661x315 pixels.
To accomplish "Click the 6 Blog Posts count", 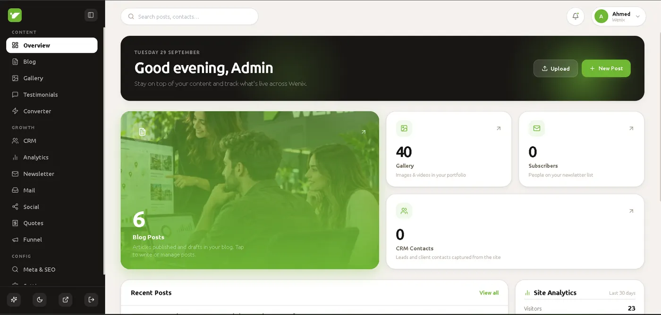I will (139, 219).
